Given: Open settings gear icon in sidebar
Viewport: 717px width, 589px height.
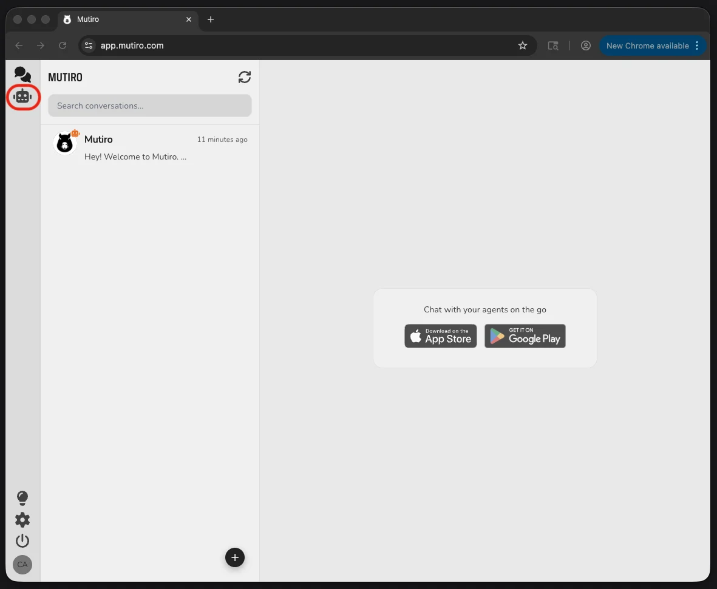Looking at the screenshot, I should pos(22,519).
